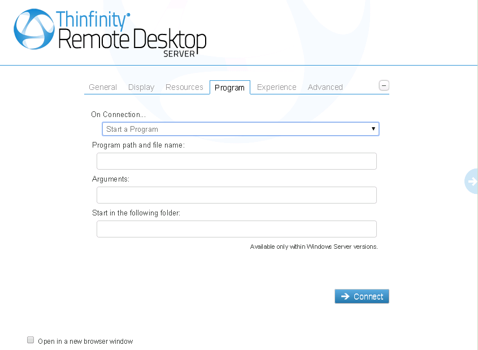Switch to the Display tab

click(141, 87)
